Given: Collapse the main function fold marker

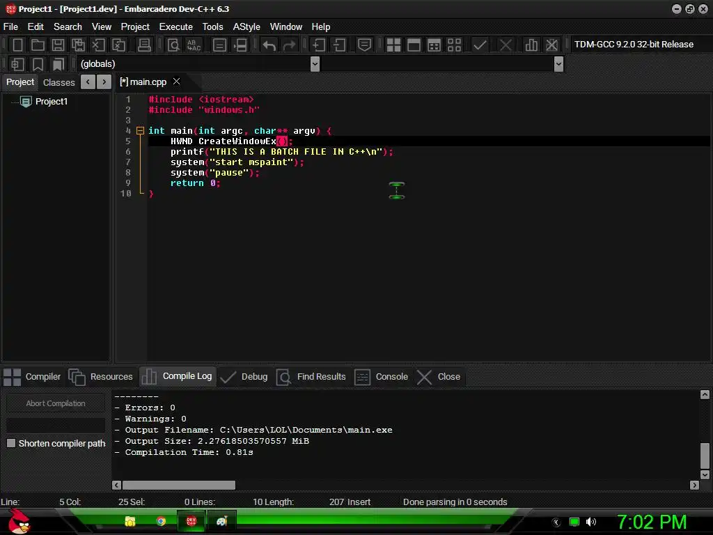Looking at the screenshot, I should (x=141, y=130).
